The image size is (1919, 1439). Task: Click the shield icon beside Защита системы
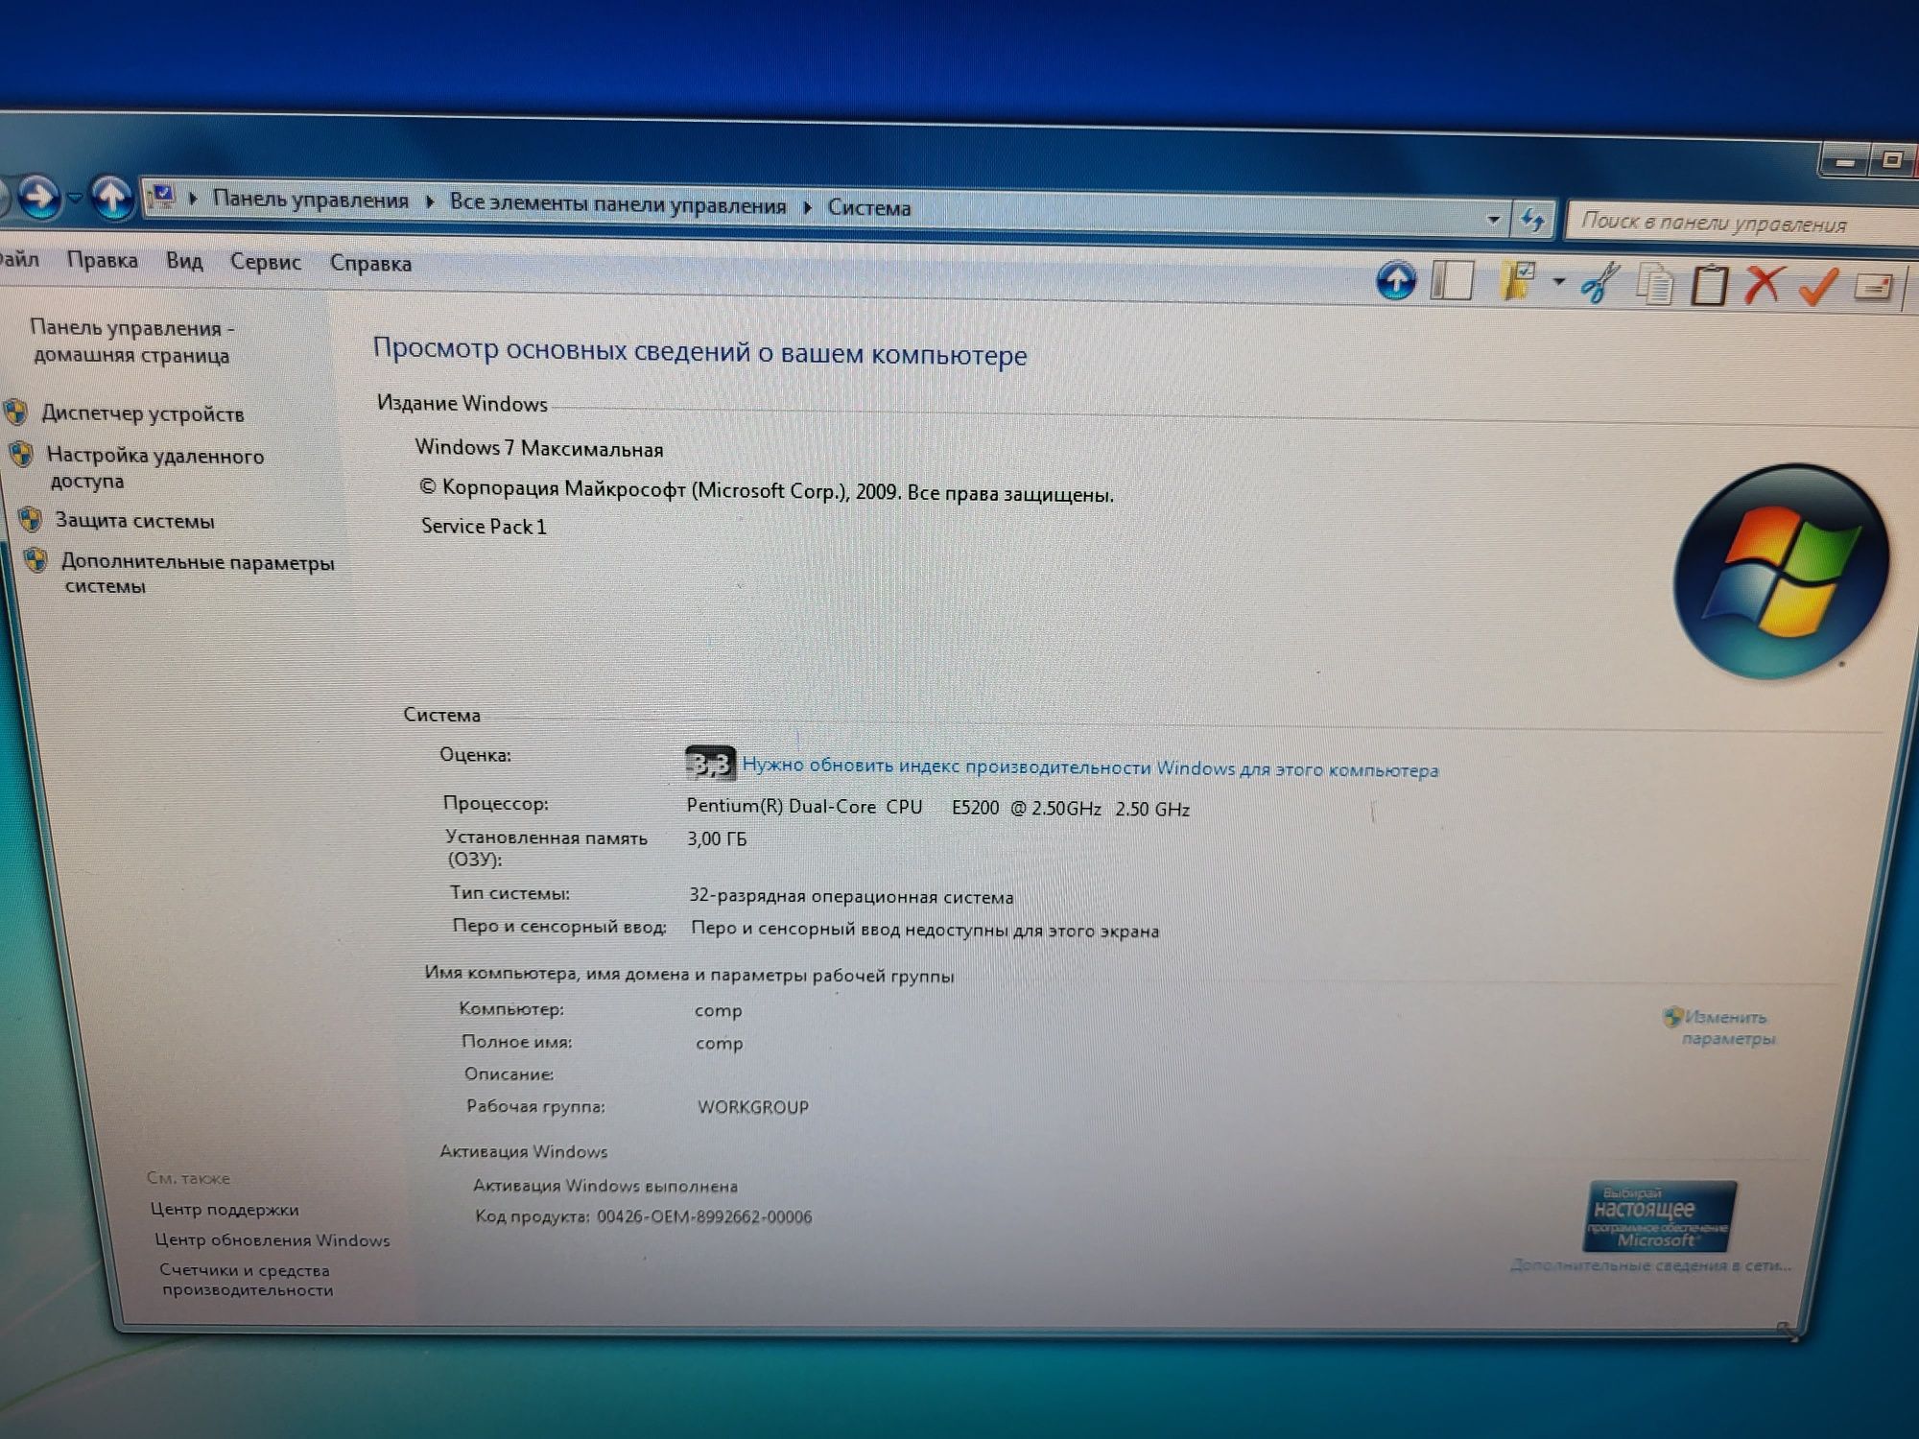click(30, 520)
